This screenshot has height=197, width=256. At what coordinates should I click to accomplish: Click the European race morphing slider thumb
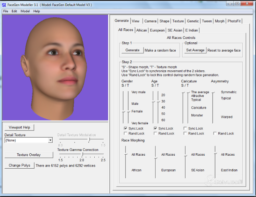[x=156, y=158]
